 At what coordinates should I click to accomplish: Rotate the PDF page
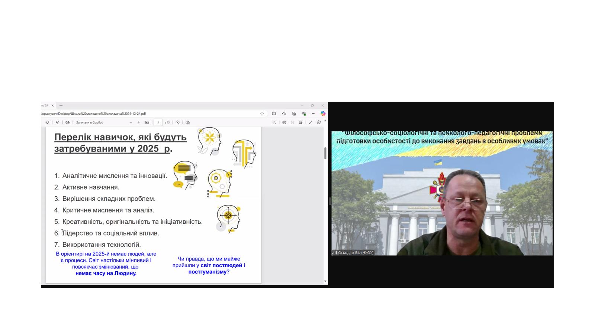(177, 122)
